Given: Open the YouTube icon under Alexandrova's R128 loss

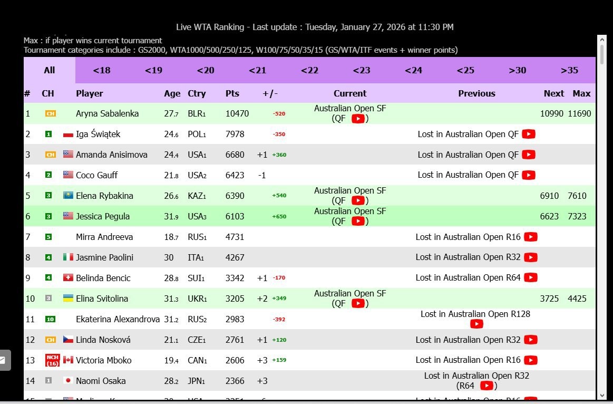Looking at the screenshot, I should [476, 324].
